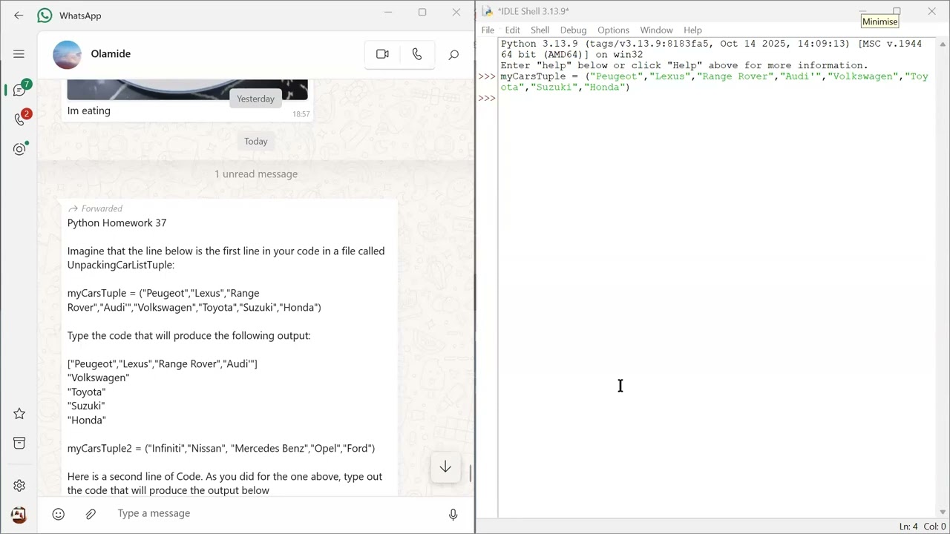Click the empty IDLE shell prompt line
The image size is (950, 534).
click(716, 98)
